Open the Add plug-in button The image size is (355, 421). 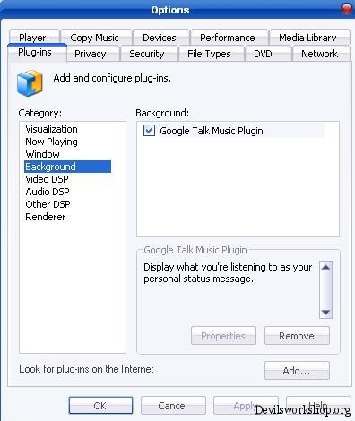pyautogui.click(x=297, y=371)
